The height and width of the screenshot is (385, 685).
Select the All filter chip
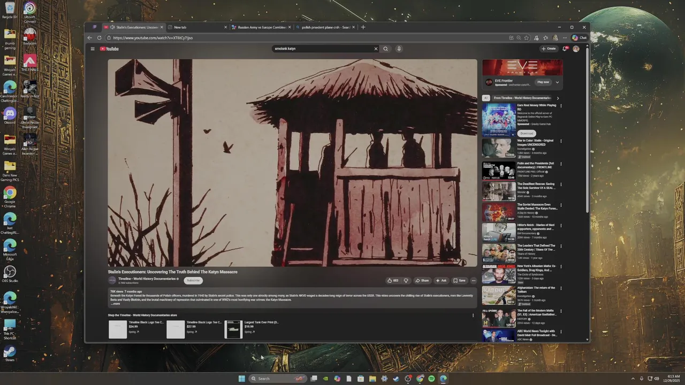(486, 98)
